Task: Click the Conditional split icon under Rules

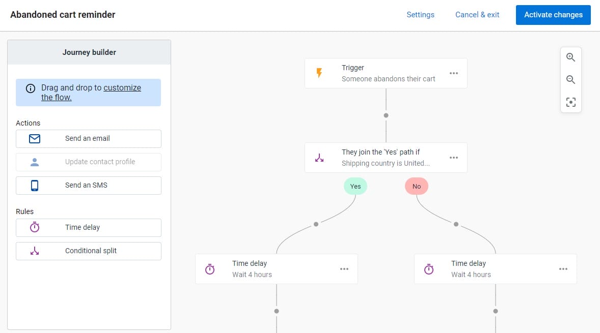Action: (34, 251)
